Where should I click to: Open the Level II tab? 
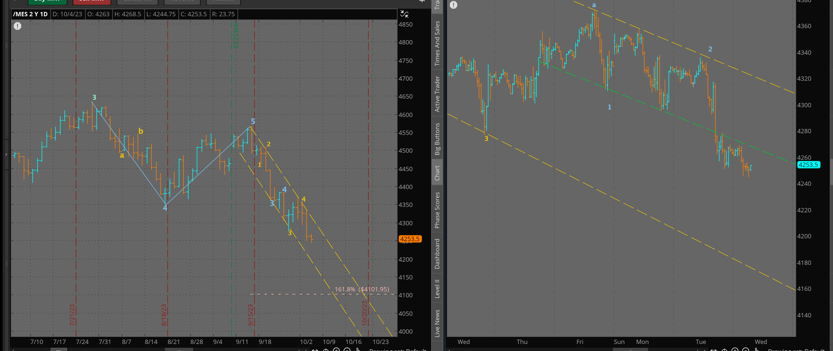(437, 288)
